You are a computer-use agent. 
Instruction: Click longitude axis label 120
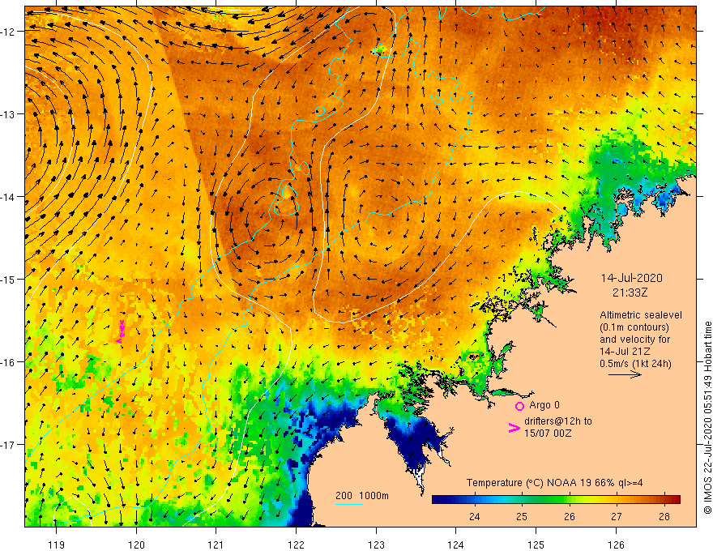pyautogui.click(x=136, y=545)
